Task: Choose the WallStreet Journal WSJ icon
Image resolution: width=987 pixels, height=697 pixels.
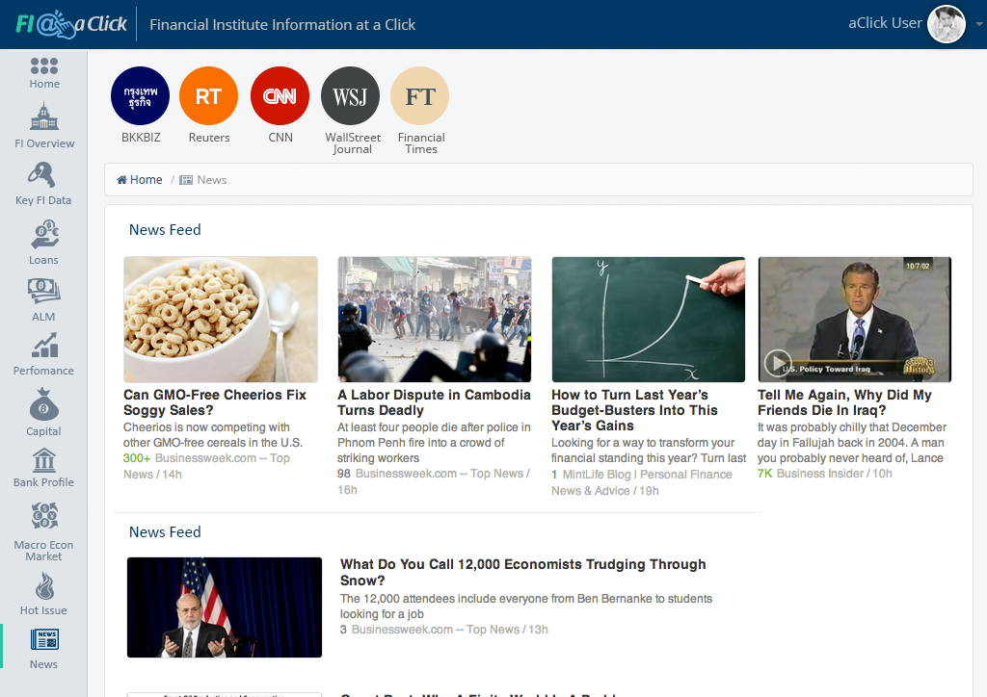Action: coord(350,96)
